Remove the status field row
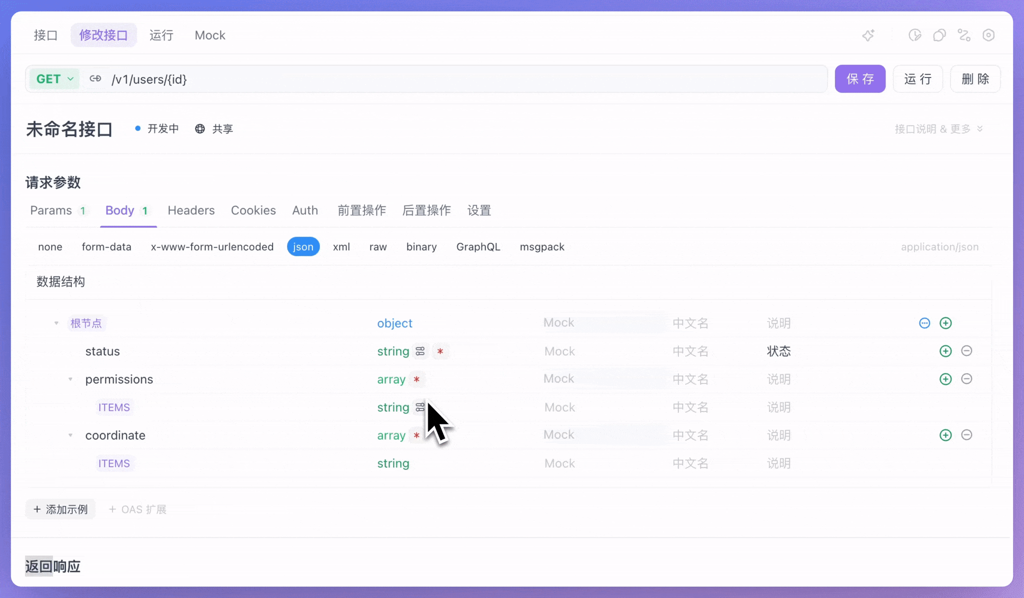Image resolution: width=1024 pixels, height=598 pixels. 966,351
